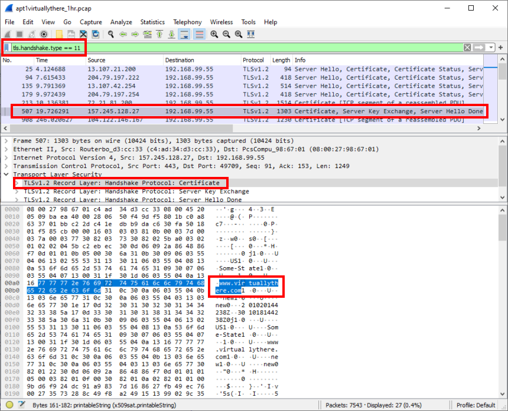
Task: Click the display filter input field
Action: [x=236, y=48]
